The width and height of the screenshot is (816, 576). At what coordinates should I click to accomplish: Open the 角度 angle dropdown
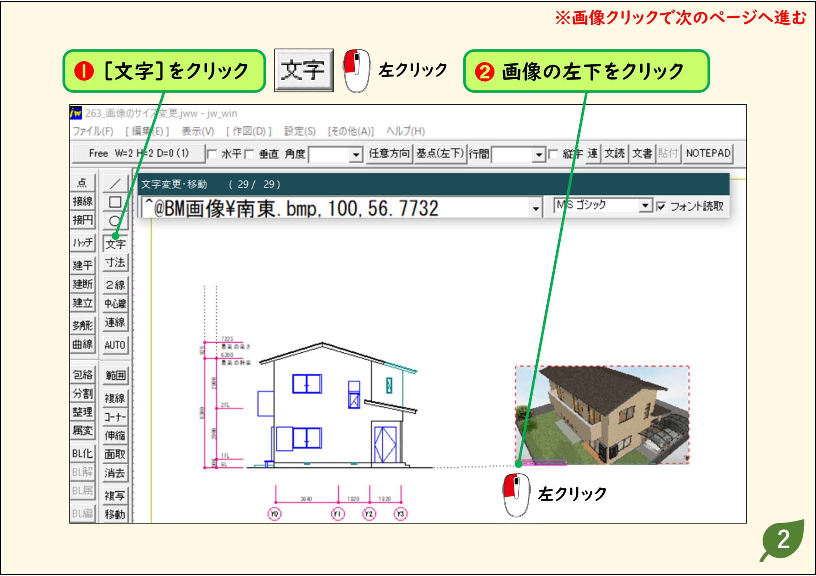[x=356, y=154]
